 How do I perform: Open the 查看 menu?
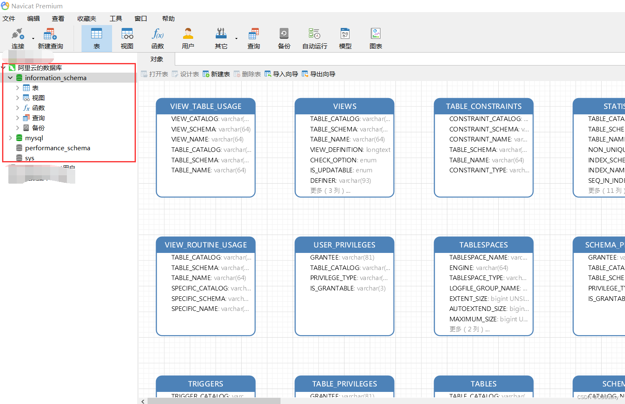click(58, 18)
